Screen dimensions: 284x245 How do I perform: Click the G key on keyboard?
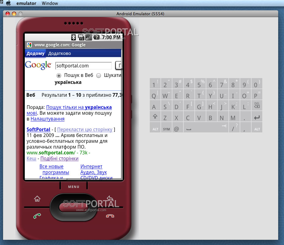click(200, 105)
